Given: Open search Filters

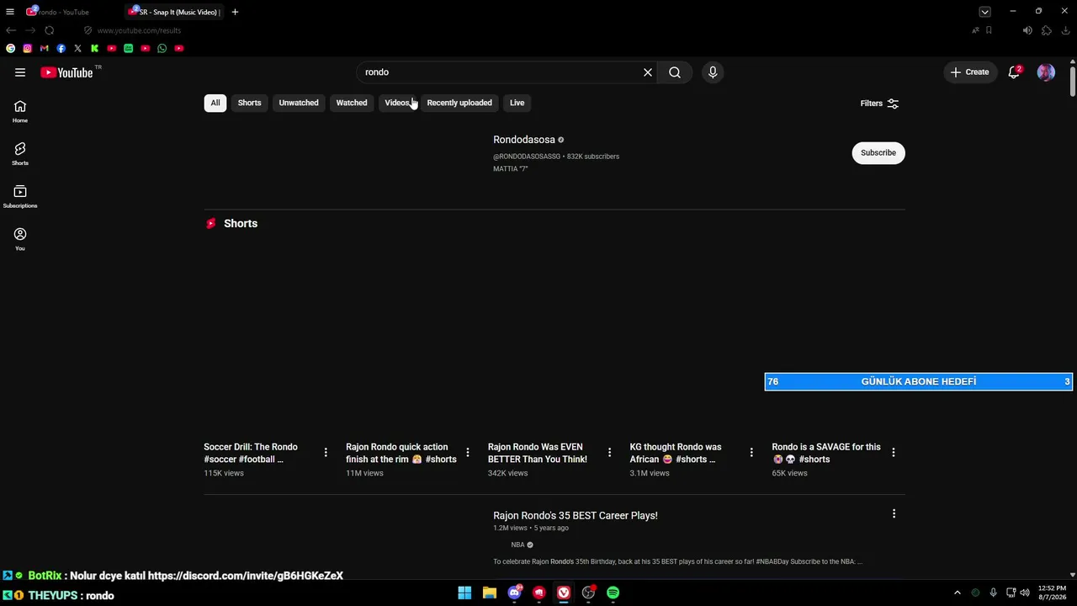Looking at the screenshot, I should pos(880,104).
